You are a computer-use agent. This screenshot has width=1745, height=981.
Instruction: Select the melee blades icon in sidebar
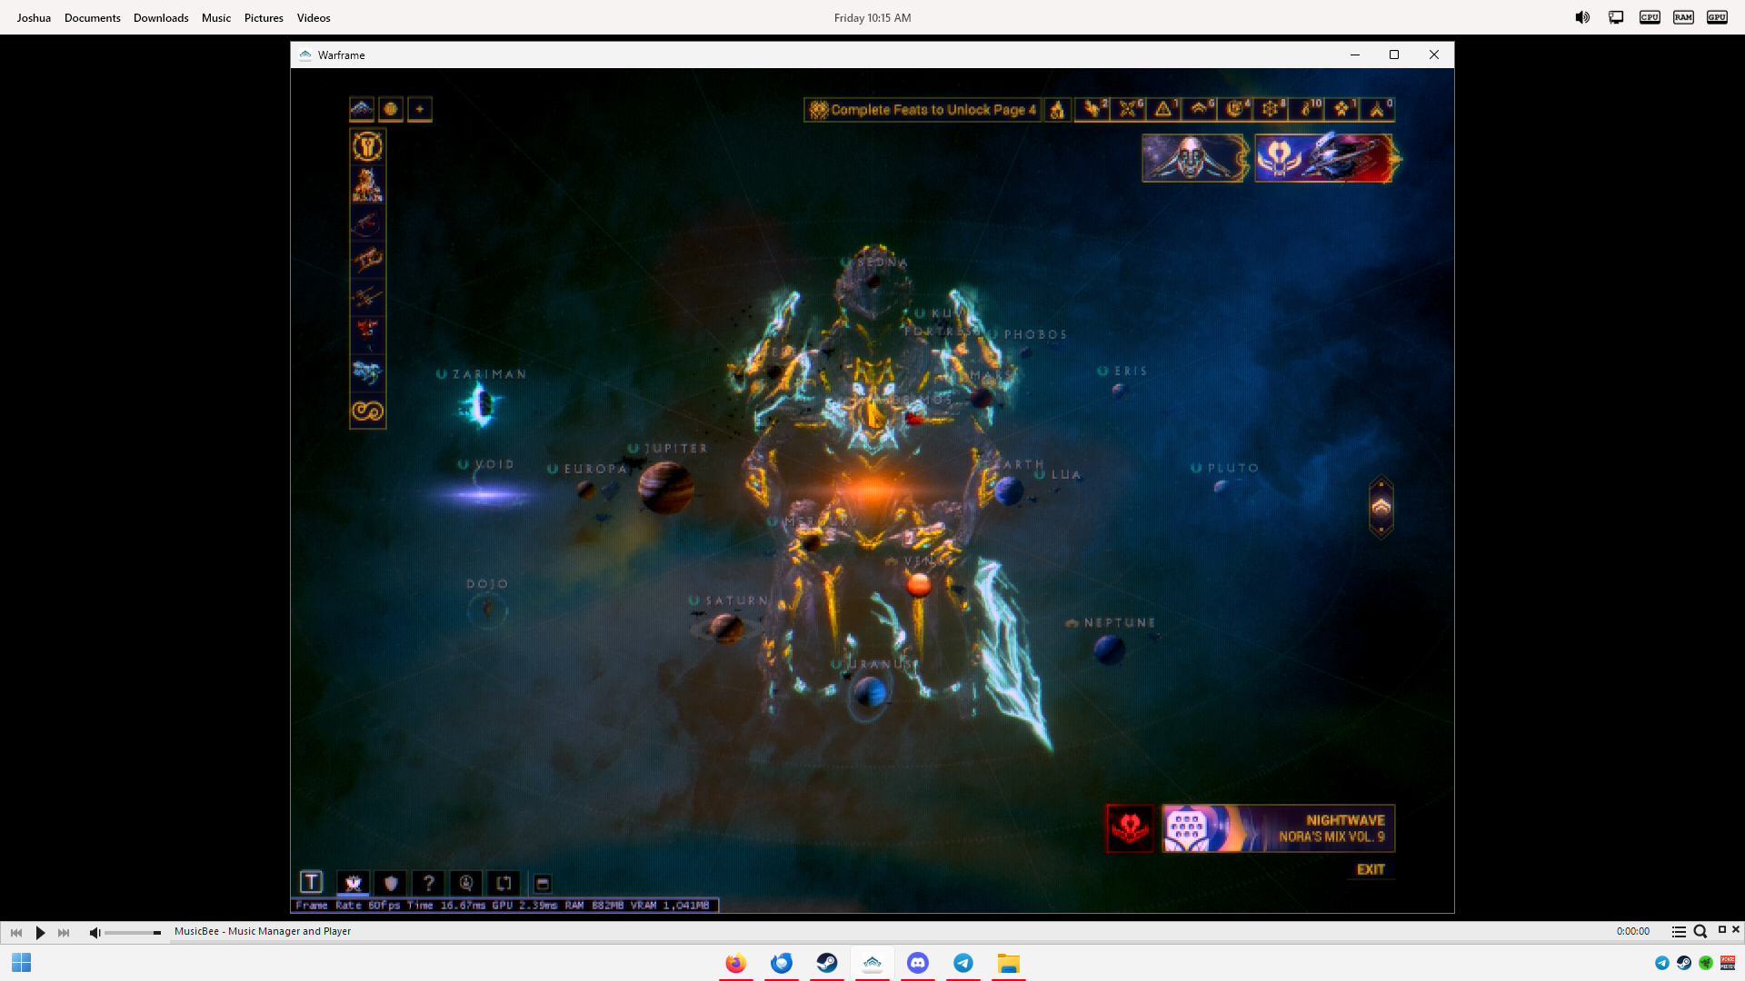click(x=367, y=298)
